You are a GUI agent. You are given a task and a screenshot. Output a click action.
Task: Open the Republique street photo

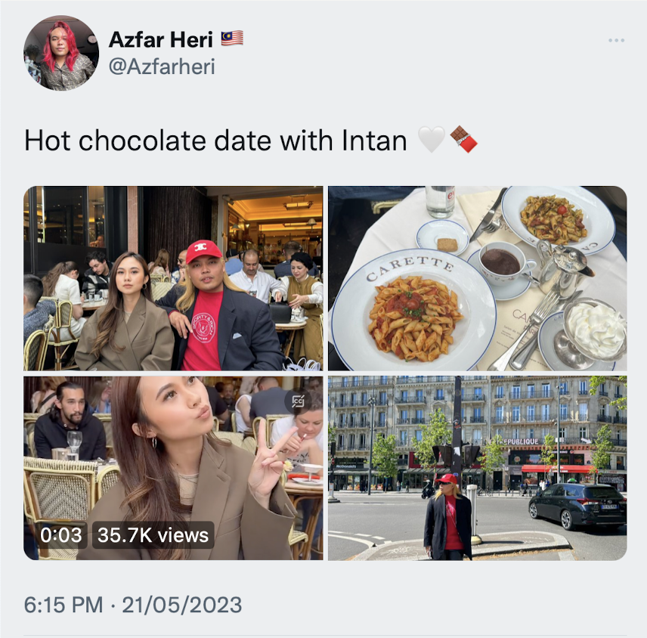click(478, 468)
